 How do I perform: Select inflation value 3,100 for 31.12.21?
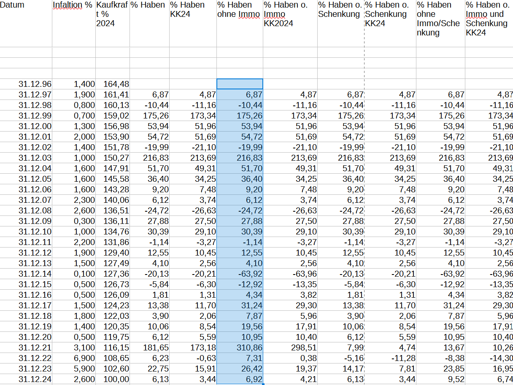click(x=74, y=347)
